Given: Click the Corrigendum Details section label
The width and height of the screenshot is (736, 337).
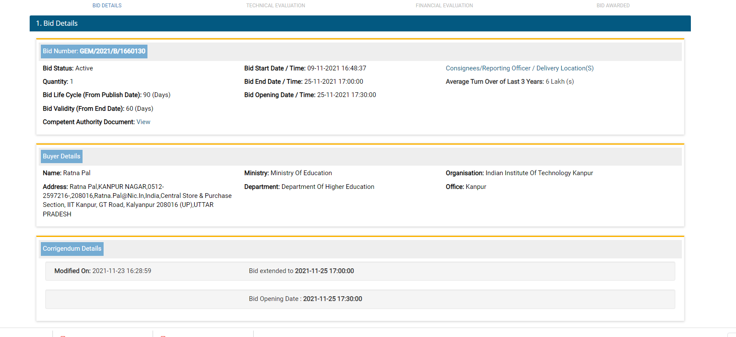Looking at the screenshot, I should [x=72, y=249].
